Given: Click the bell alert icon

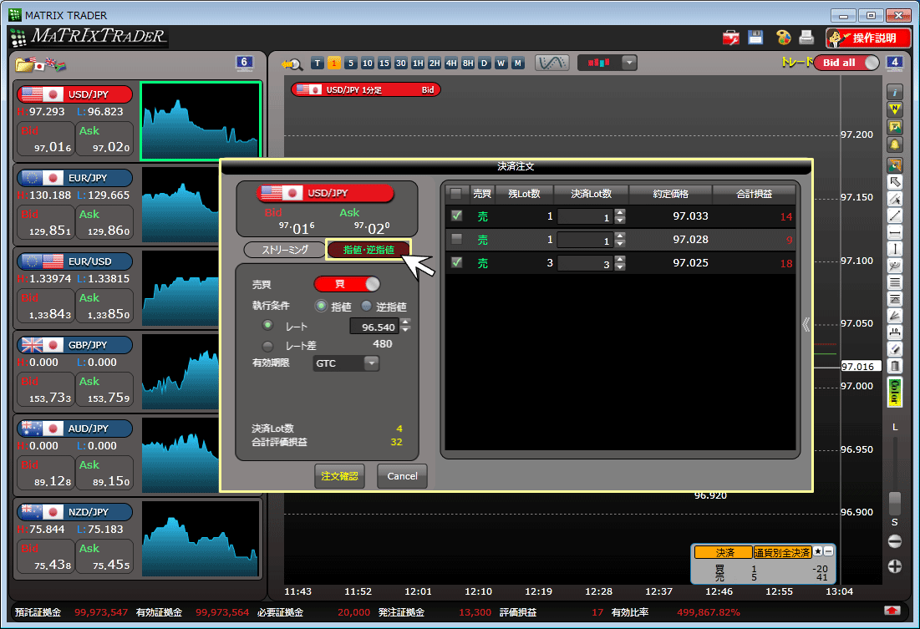Looking at the screenshot, I should coord(894,145).
